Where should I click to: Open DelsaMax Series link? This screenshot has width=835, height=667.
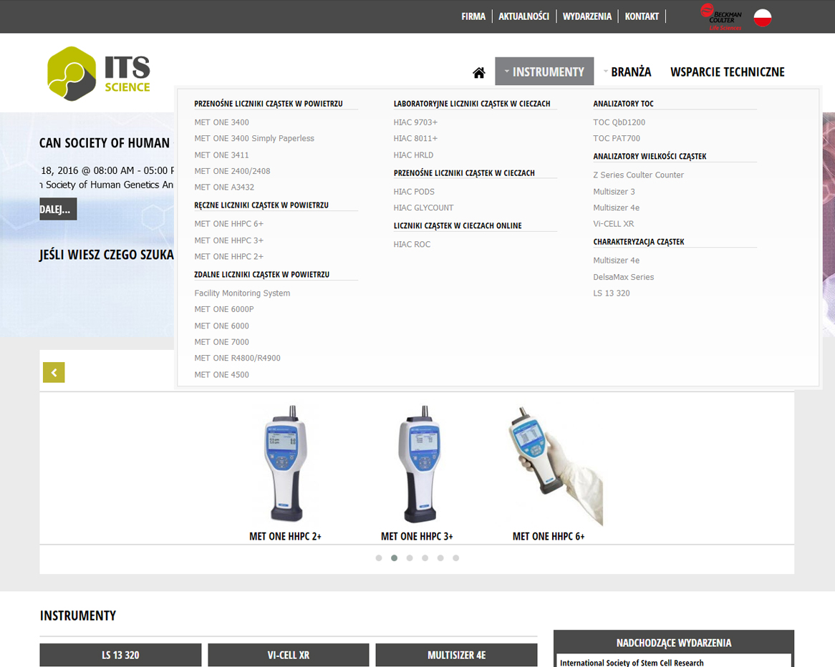[624, 278]
